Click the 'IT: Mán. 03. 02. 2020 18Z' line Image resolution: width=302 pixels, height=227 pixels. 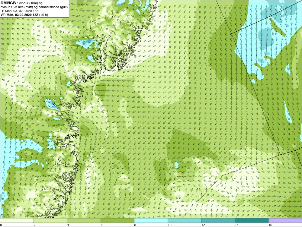click(x=19, y=11)
